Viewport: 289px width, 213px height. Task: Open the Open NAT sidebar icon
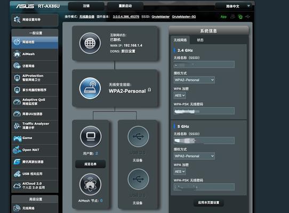point(17,150)
